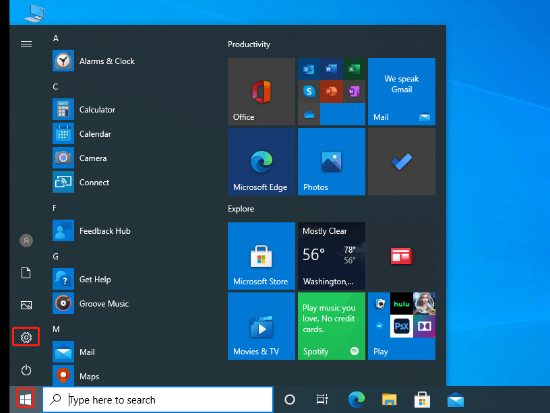Click the Microsoft Store tile
550x413 pixels.
point(261,256)
